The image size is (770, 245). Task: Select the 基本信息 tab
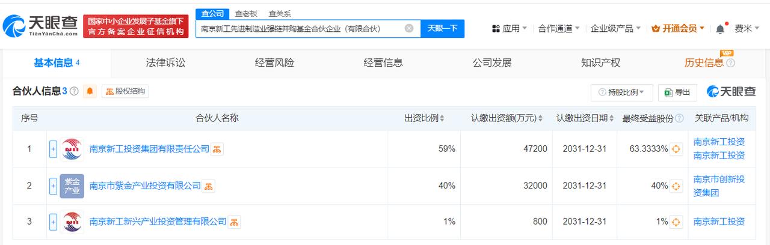tap(57, 62)
